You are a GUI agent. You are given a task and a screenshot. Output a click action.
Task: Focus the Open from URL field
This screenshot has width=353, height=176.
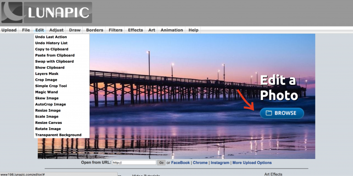click(134, 163)
